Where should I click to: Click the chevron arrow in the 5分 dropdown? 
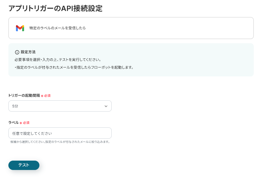106,106
